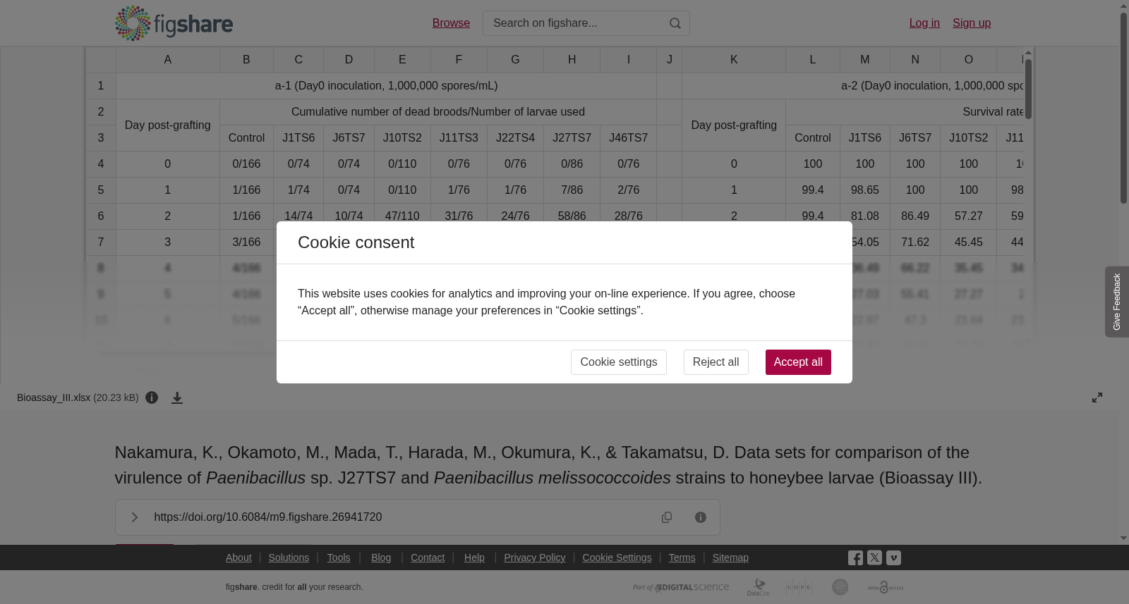Click cell '98.65' under J1TS6
Viewport: 1129px width, 604px height.
pyautogui.click(x=865, y=190)
